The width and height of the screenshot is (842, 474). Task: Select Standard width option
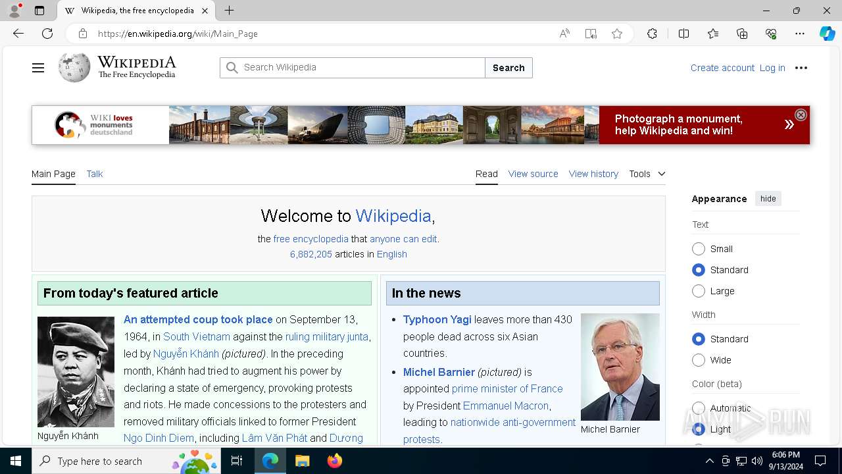click(x=699, y=339)
